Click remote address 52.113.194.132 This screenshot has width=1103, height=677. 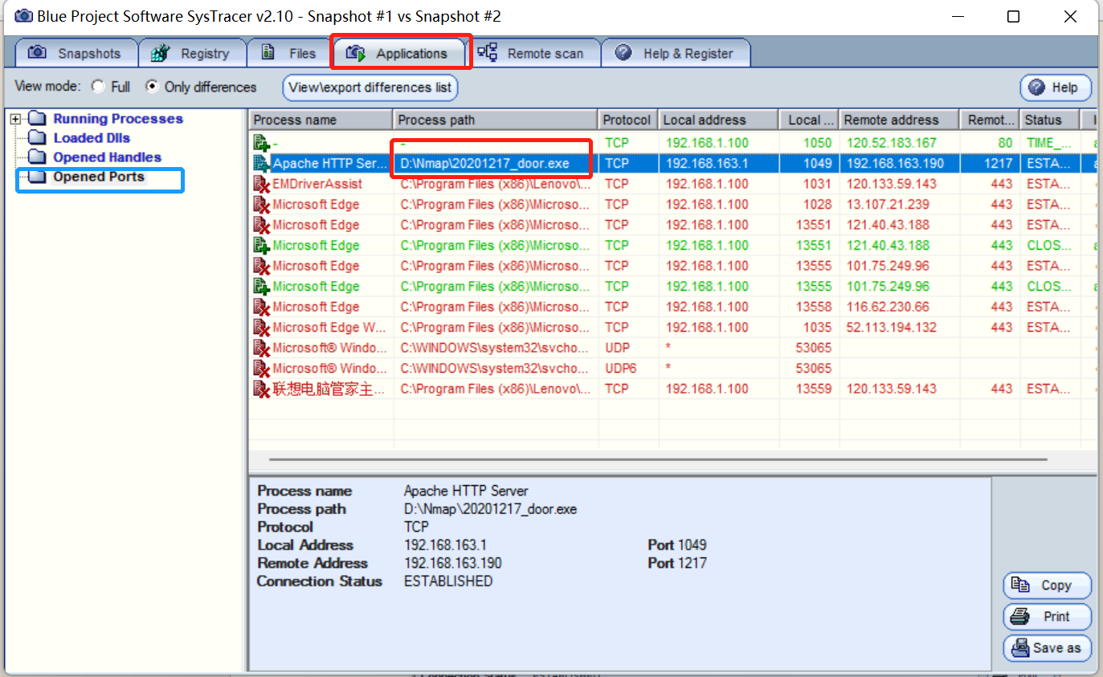point(892,327)
